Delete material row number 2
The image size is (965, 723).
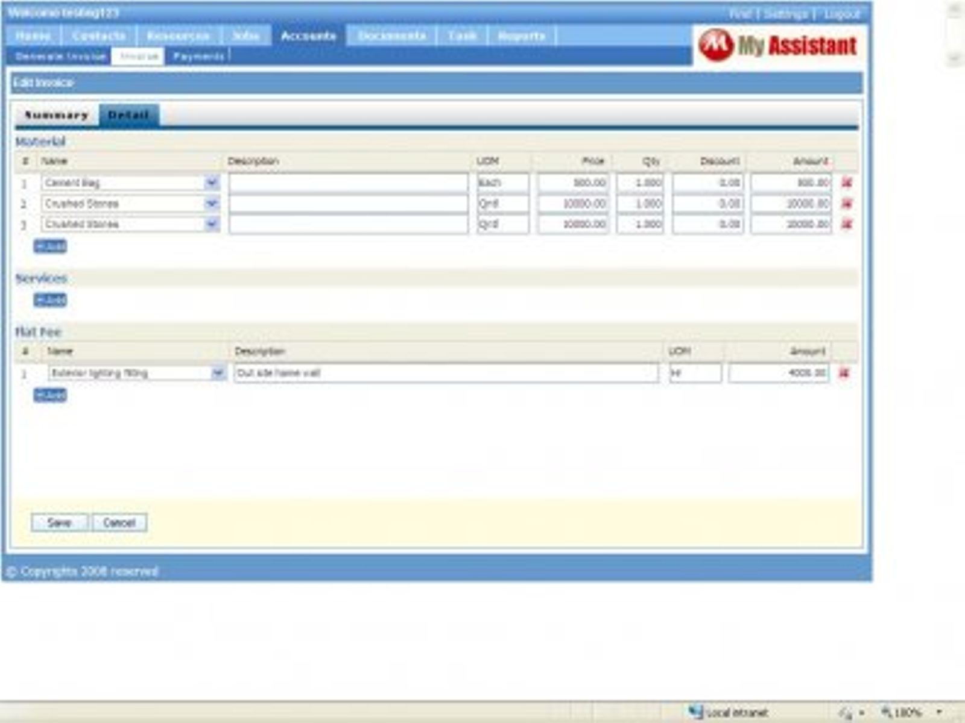[x=847, y=204]
